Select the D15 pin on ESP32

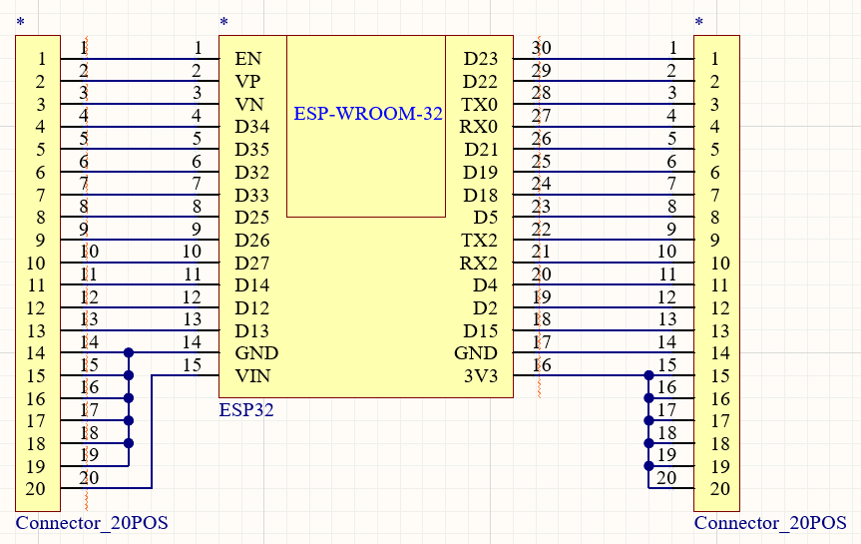[x=481, y=330]
